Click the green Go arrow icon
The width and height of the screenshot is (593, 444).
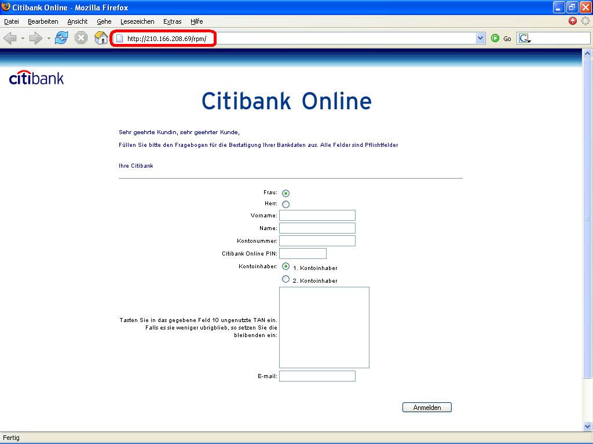pyautogui.click(x=495, y=38)
